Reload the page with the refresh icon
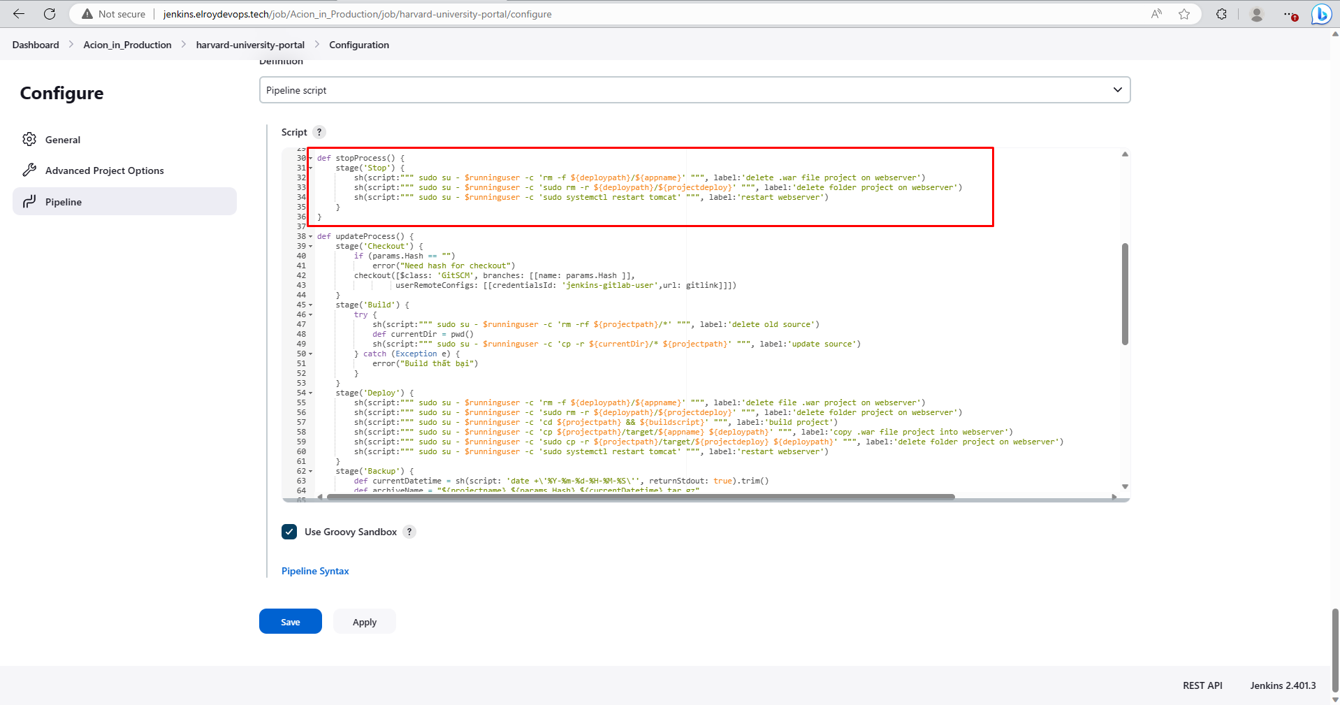This screenshot has height=705, width=1340. pyautogui.click(x=50, y=14)
